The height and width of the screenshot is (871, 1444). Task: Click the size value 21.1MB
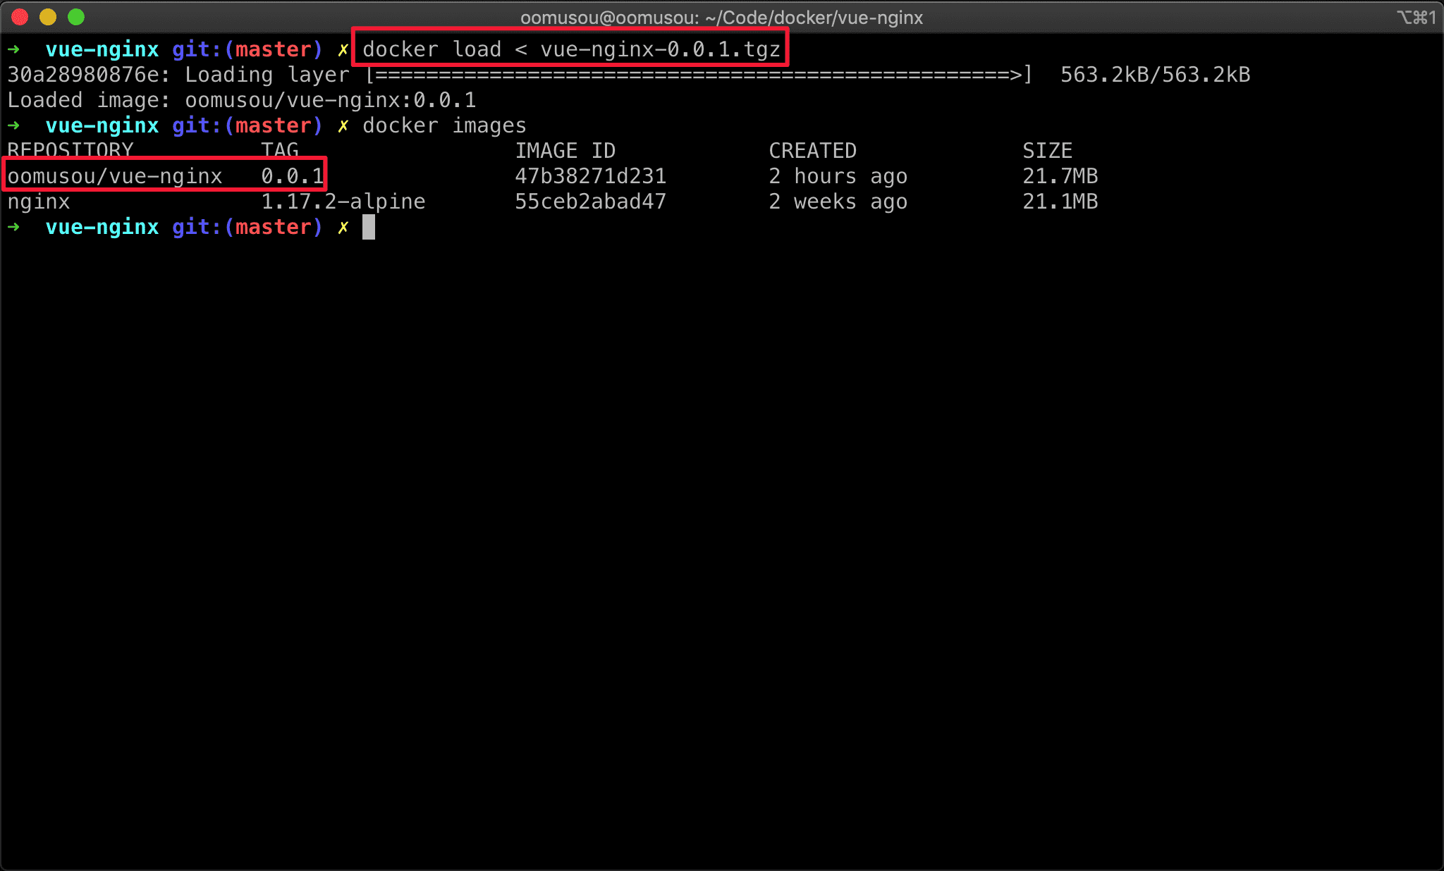(x=1060, y=202)
